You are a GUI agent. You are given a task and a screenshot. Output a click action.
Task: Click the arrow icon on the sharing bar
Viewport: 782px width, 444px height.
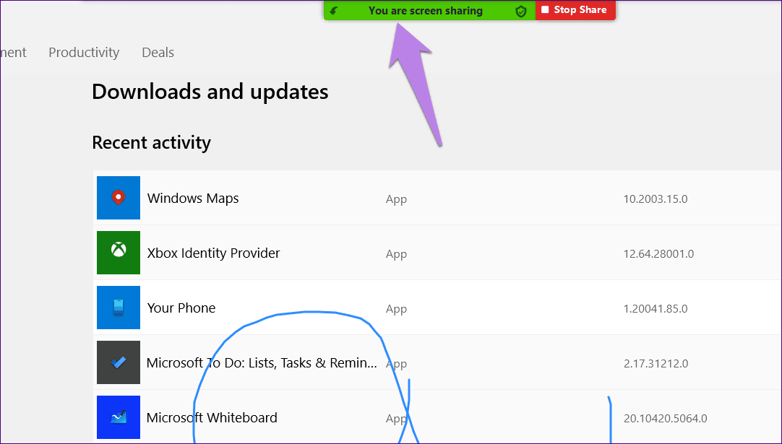point(334,10)
